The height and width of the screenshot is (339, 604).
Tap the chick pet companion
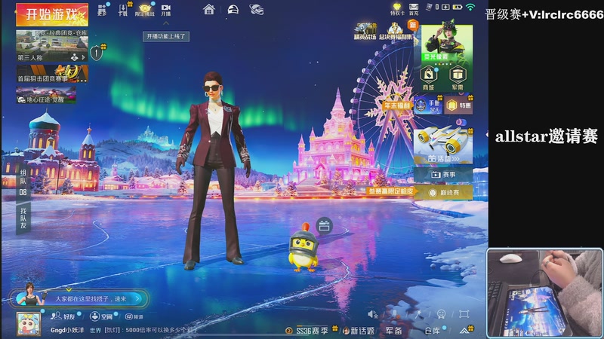[304, 249]
